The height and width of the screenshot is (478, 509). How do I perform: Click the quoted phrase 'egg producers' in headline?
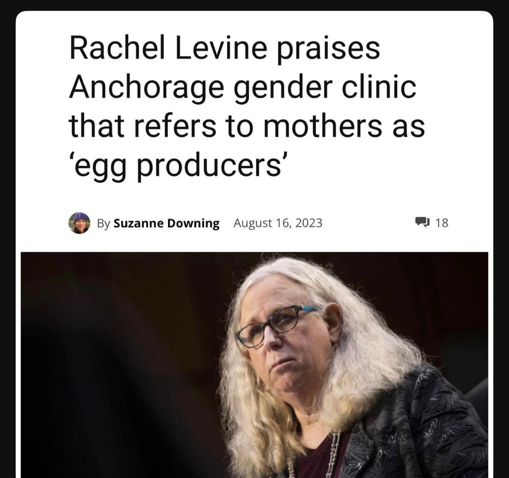pos(178,165)
